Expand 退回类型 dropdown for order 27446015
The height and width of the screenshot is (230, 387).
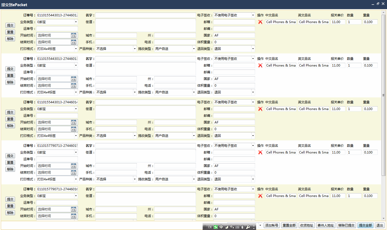click(253, 179)
